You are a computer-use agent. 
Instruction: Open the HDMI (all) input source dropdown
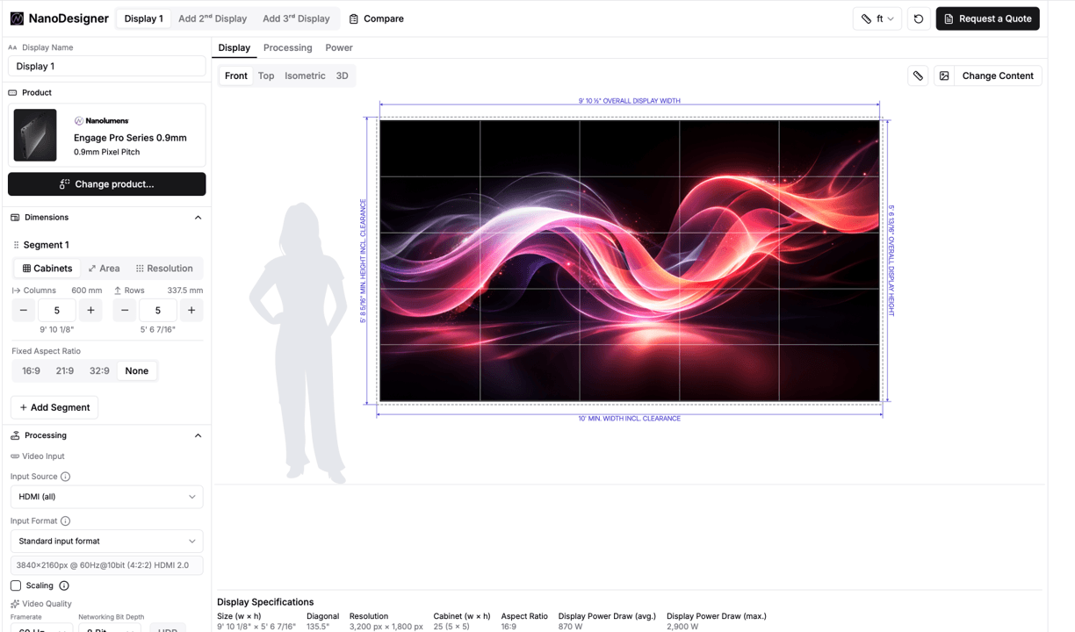point(107,497)
